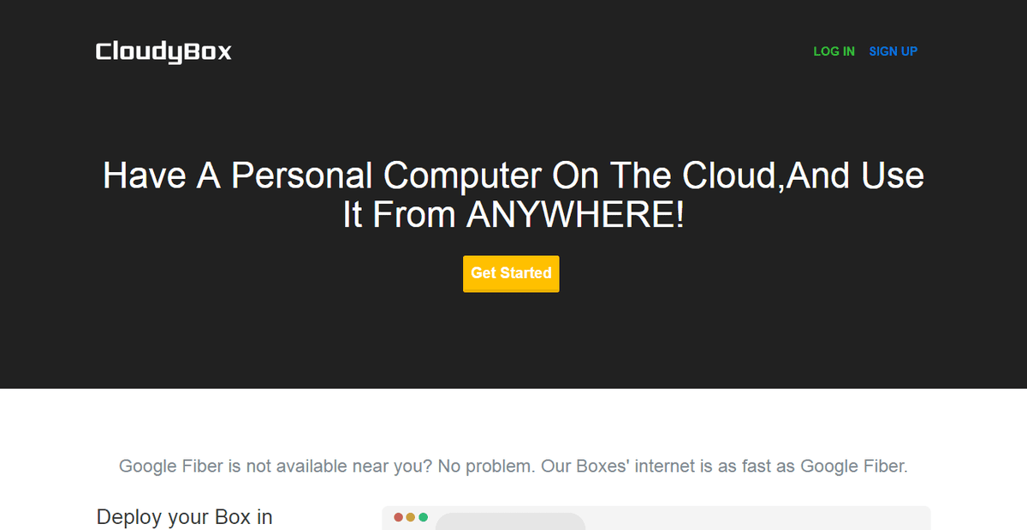Image resolution: width=1027 pixels, height=530 pixels.
Task: Open the LOG IN link
Action: pyautogui.click(x=834, y=51)
